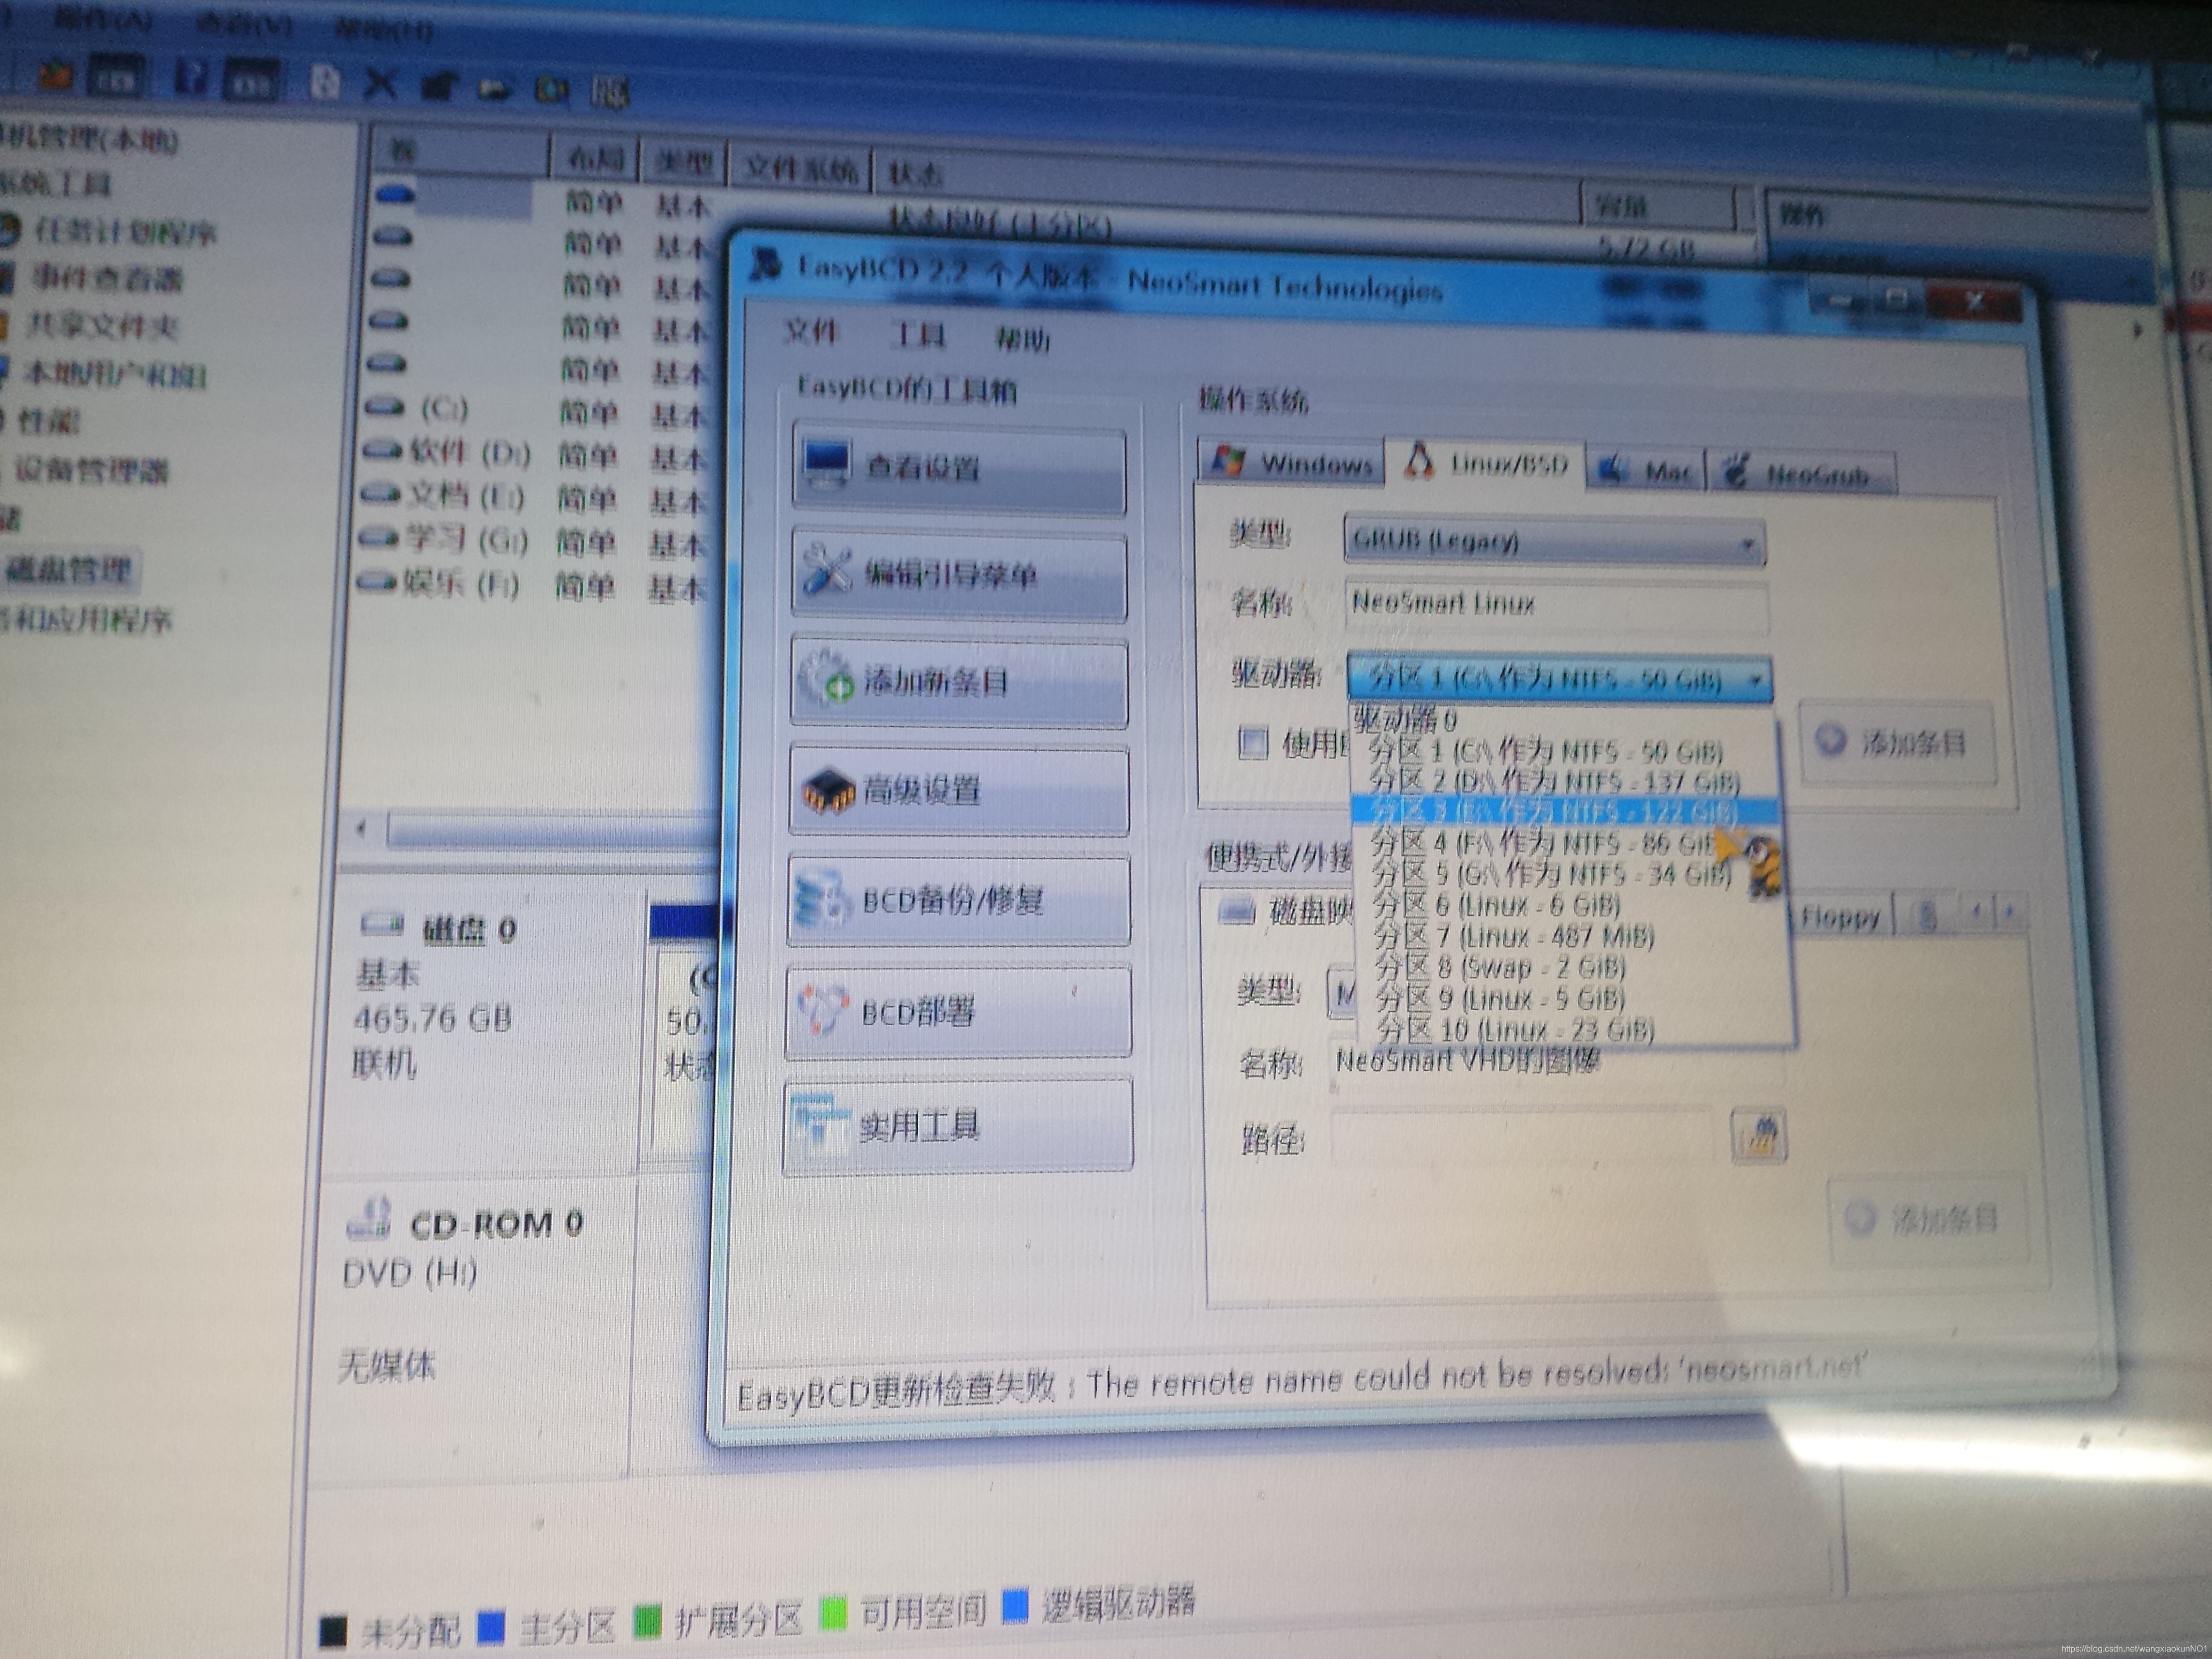Select partition 5 (G:\ NTFS - 34 GiB)
Viewport: 2212px width, 1659px height.
1550,874
